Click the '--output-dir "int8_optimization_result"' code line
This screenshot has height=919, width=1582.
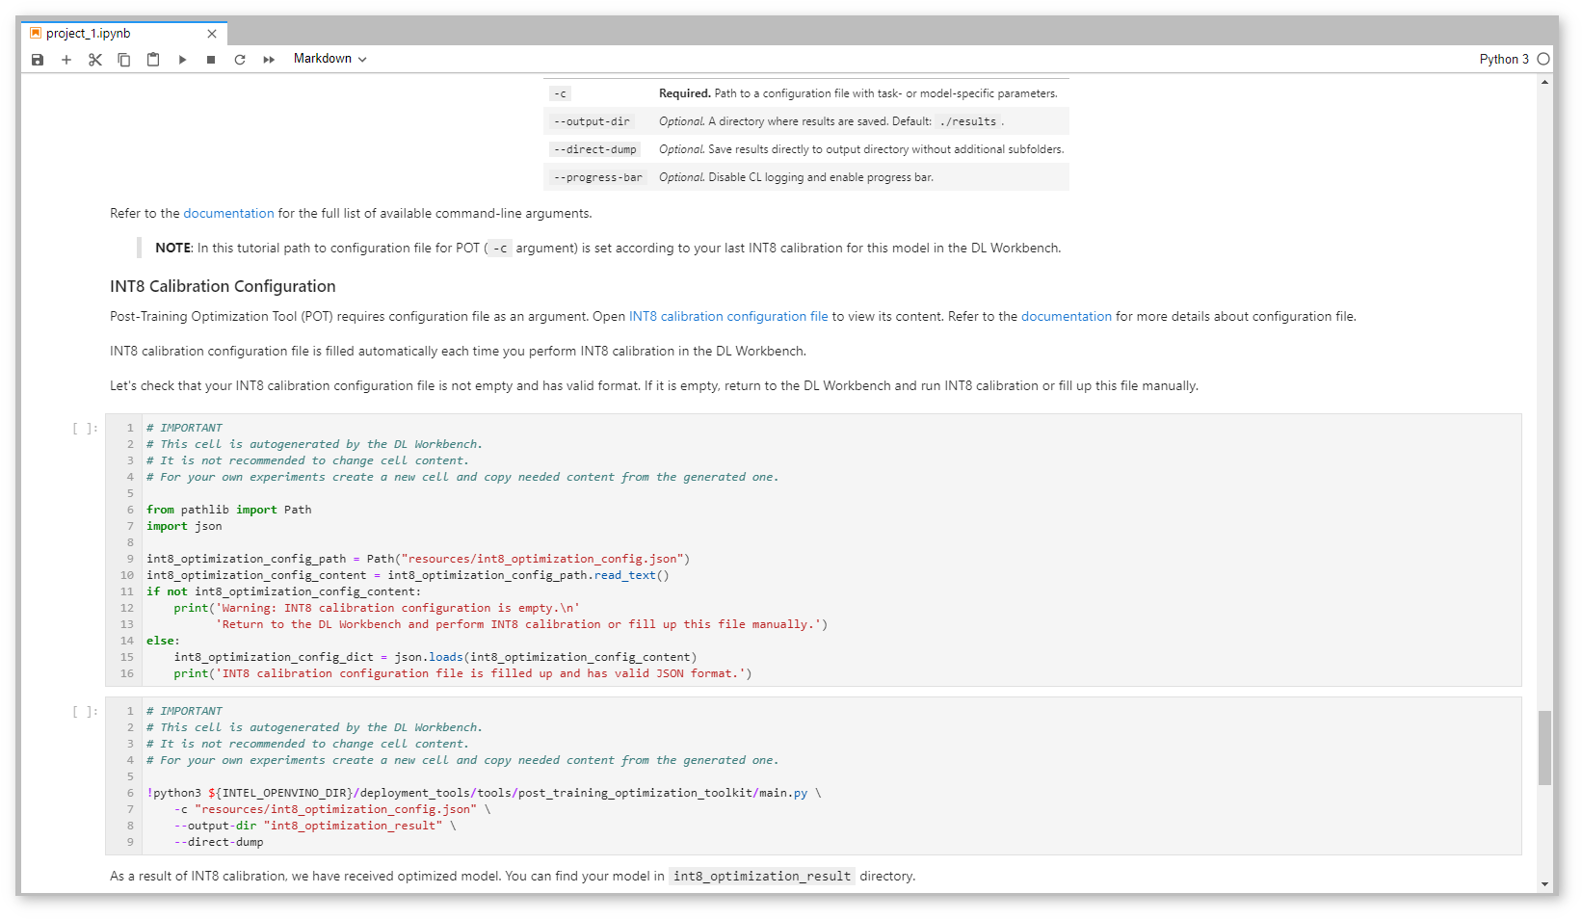[315, 826]
